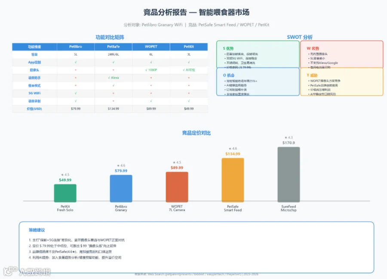Screen dimensions: 387x279
Task: Click the Petlibro checkmark in the 5G WiFi row
Action: (76, 93)
